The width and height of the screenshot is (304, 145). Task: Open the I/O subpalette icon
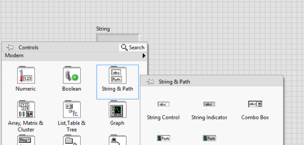click(118, 140)
